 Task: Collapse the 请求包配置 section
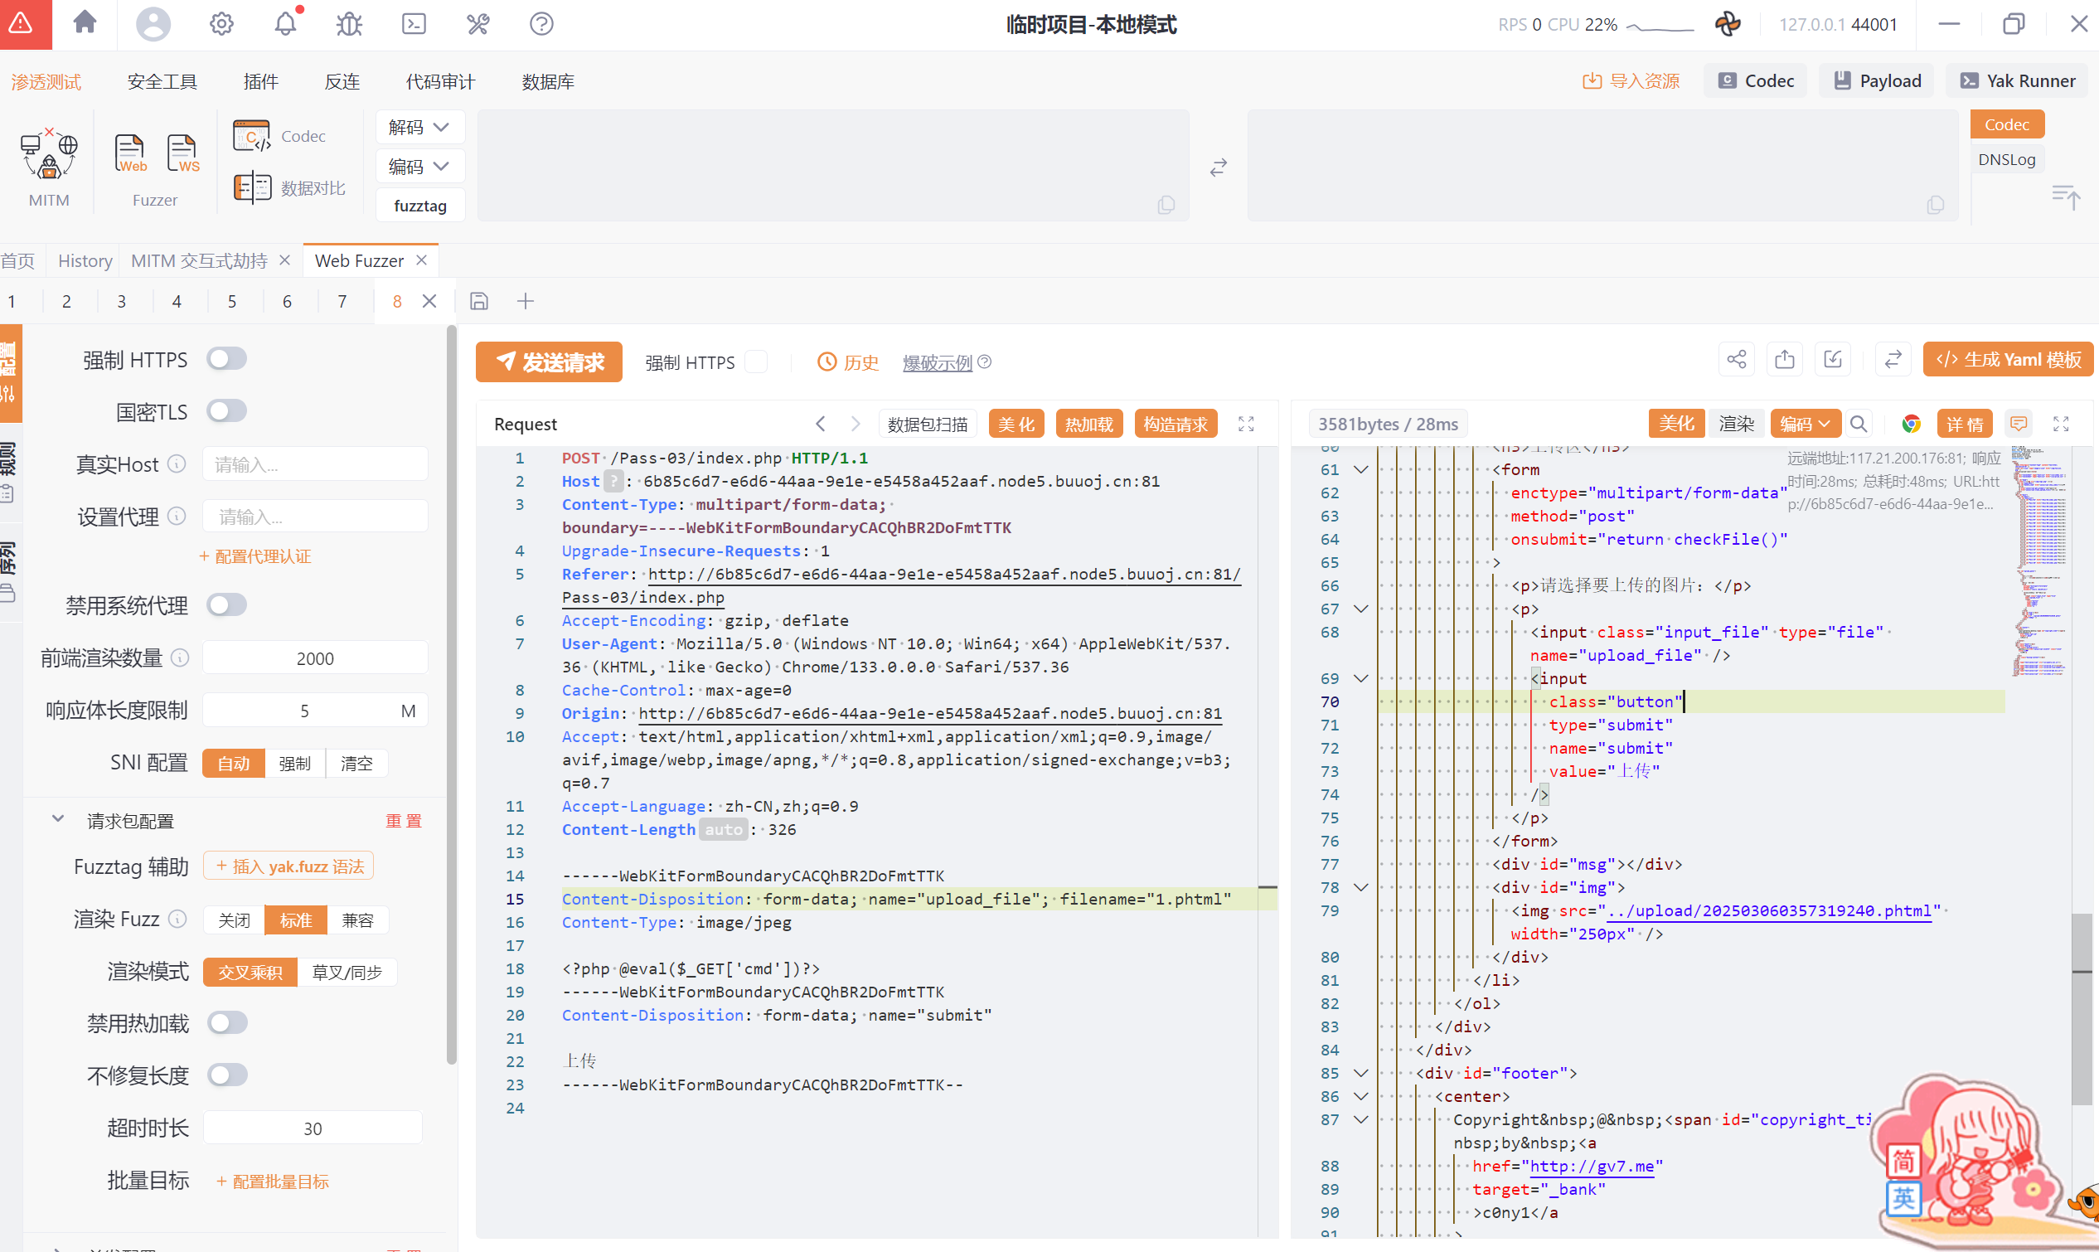tap(57, 819)
